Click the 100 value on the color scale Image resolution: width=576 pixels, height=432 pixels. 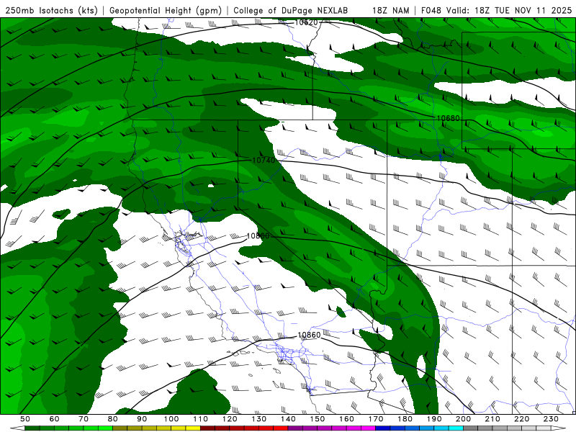pos(171,419)
